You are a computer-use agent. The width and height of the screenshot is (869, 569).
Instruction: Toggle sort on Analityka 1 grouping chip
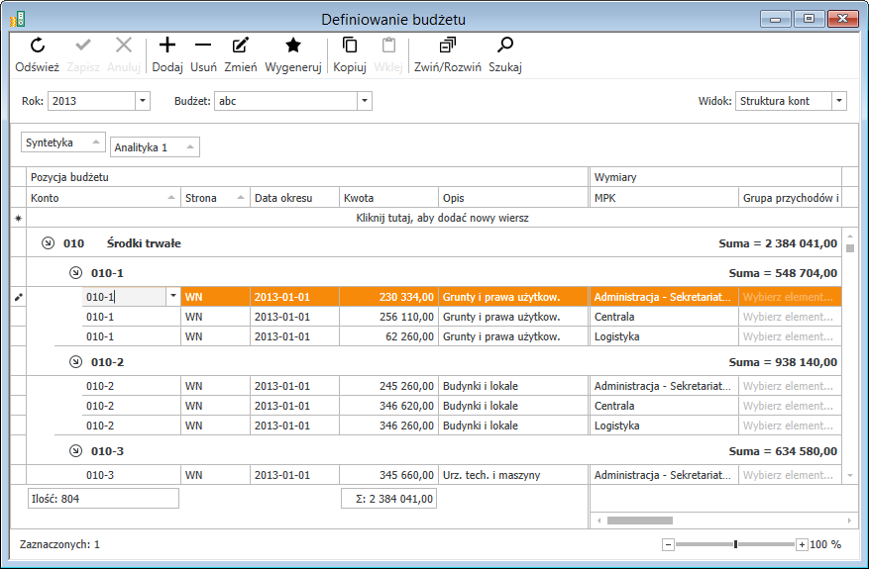155,147
